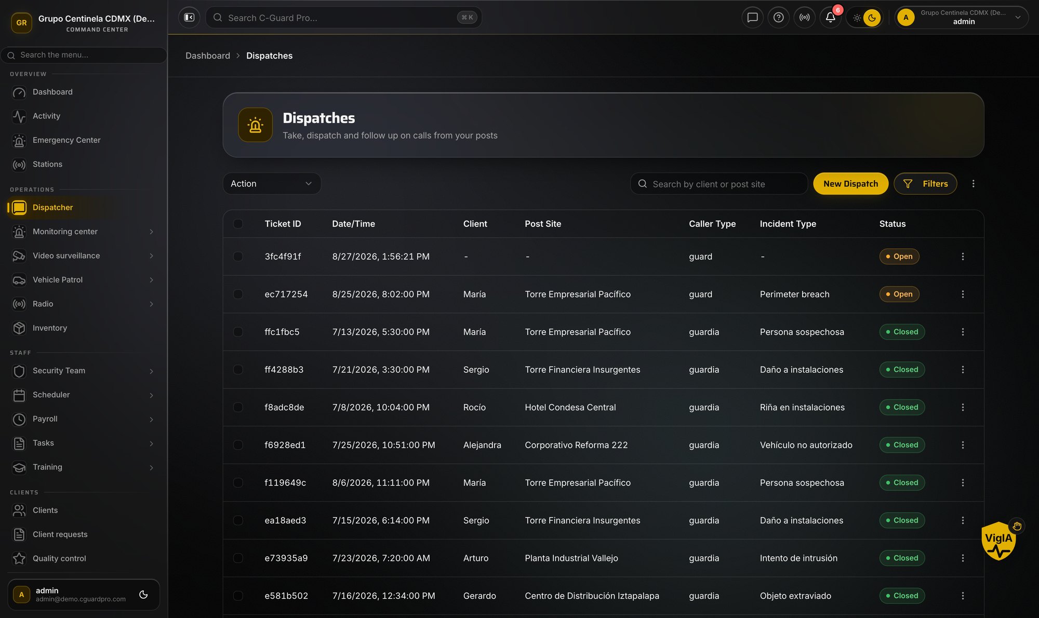Expand Vehicle Patrol submenu
Image resolution: width=1039 pixels, height=618 pixels.
(151, 280)
